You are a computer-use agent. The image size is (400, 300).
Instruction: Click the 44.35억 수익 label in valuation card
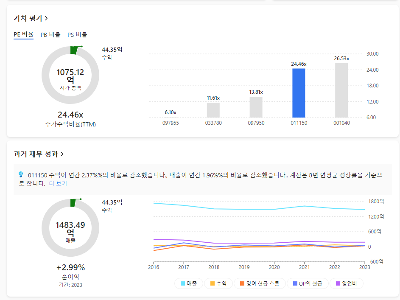tap(112, 53)
